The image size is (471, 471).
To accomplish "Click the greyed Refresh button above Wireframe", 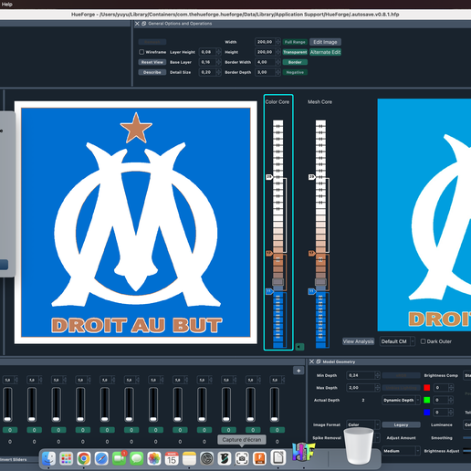I will pyautogui.click(x=152, y=42).
